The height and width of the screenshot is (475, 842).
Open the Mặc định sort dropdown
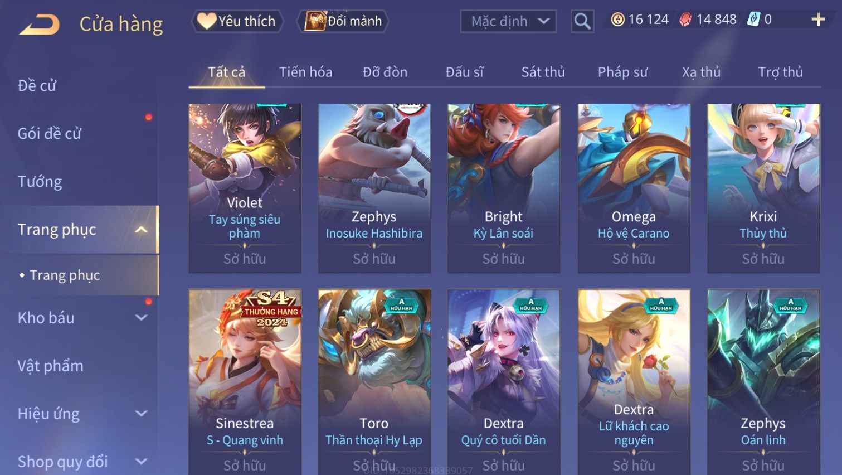(508, 22)
